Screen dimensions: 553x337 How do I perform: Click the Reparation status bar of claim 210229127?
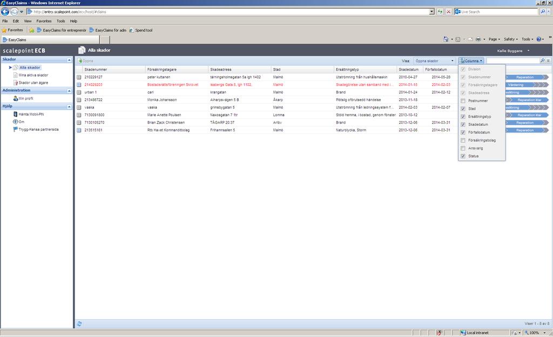pyautogui.click(x=527, y=77)
